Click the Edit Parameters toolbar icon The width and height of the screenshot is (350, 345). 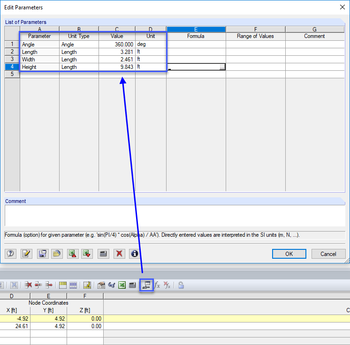[x=146, y=285]
